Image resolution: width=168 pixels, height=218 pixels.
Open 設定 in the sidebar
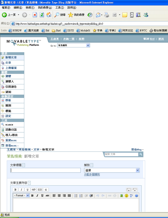tap(12, 116)
